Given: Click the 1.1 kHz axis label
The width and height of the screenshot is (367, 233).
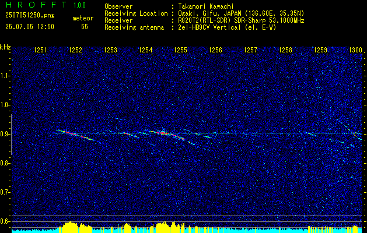Looking at the screenshot, I should 6,76.
